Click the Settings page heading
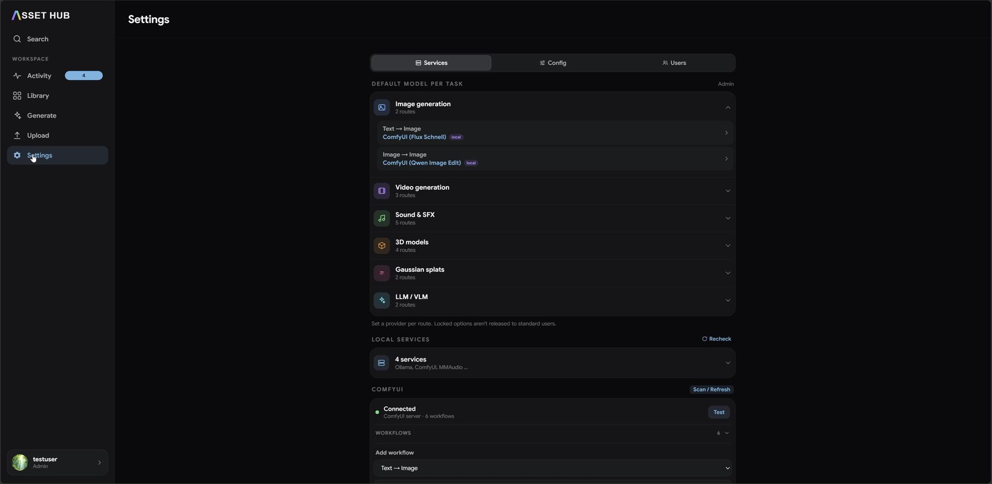Screen dimensions: 992x484 coord(149,19)
